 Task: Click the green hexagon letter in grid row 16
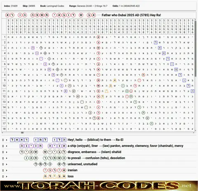pyautogui.click(x=147, y=118)
